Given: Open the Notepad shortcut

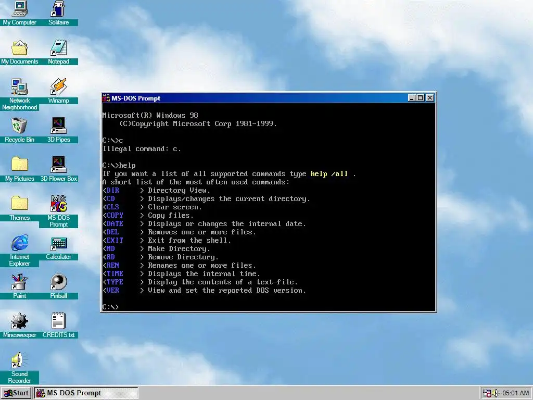Looking at the screenshot, I should (58, 52).
